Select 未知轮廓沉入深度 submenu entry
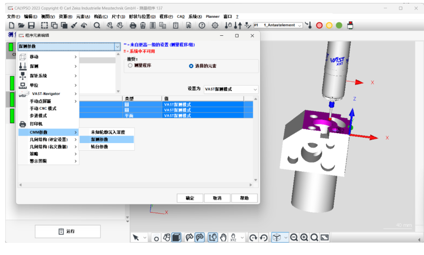Screen dimensions: 424x255 [107, 132]
